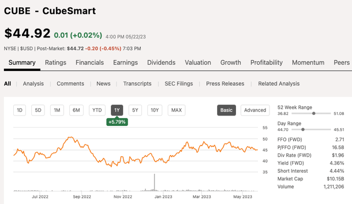Click the 0.01 (+0.02%) daily change
Viewport: 352px width, 204px height.
[78, 35]
